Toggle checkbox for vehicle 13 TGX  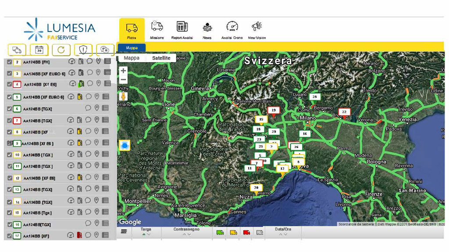(10, 190)
